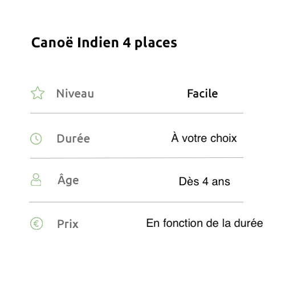
Task: Click the word Indien in the title
Action: (98, 42)
